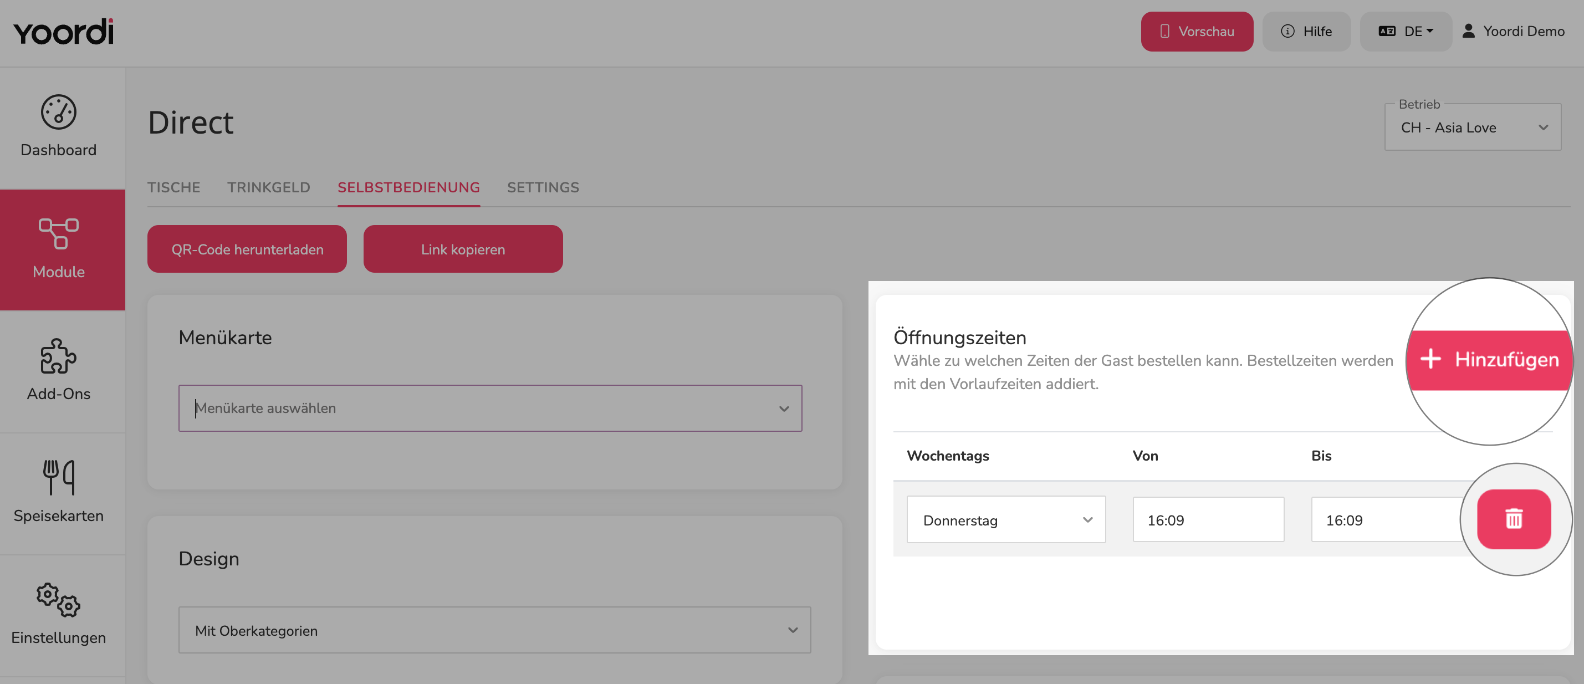This screenshot has height=684, width=1584.
Task: Open the Menükarte auswählen dropdown
Action: 490,408
